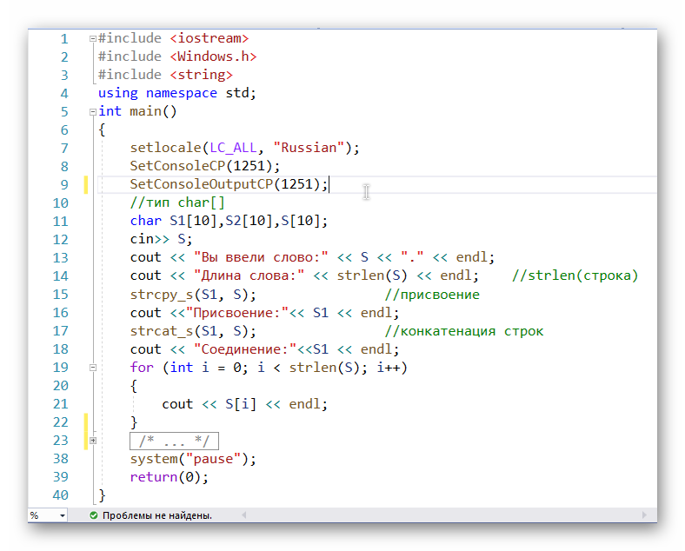Click the green checkmark status icon

coord(93,515)
